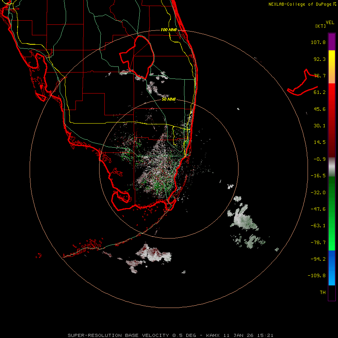This screenshot has width=338, height=338.
Task: Click the NEXLAB-College of DuPage label
Action: 302,4
